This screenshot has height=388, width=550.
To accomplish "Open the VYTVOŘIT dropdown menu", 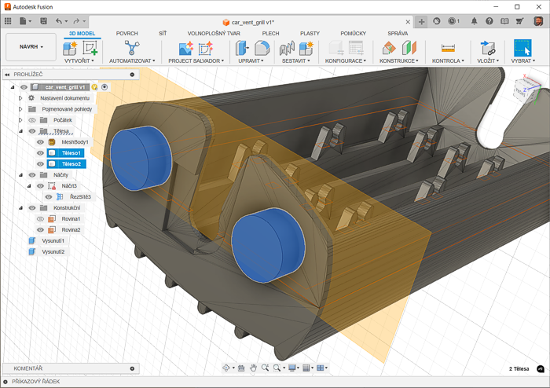I will (x=79, y=60).
